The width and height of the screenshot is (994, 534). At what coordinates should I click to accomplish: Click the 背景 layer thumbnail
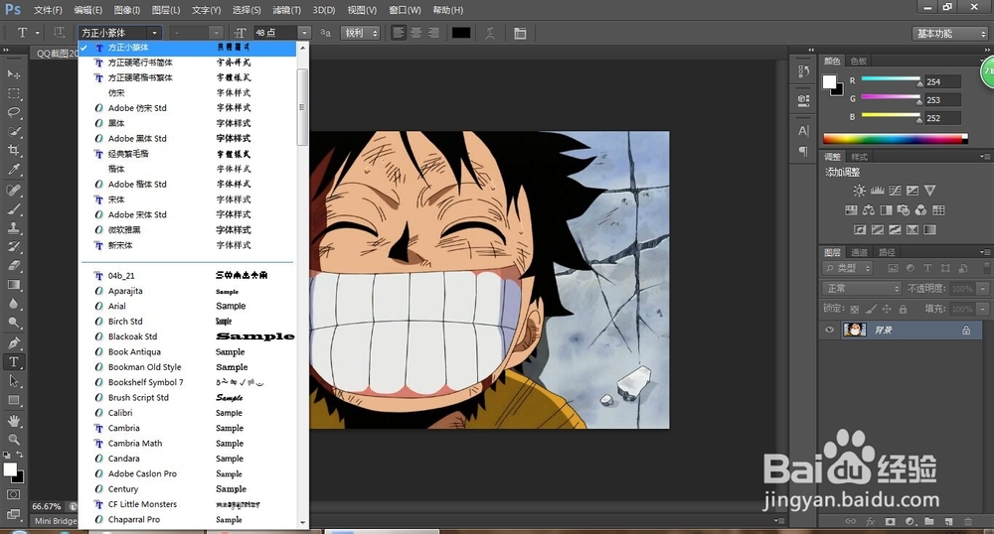coord(855,330)
